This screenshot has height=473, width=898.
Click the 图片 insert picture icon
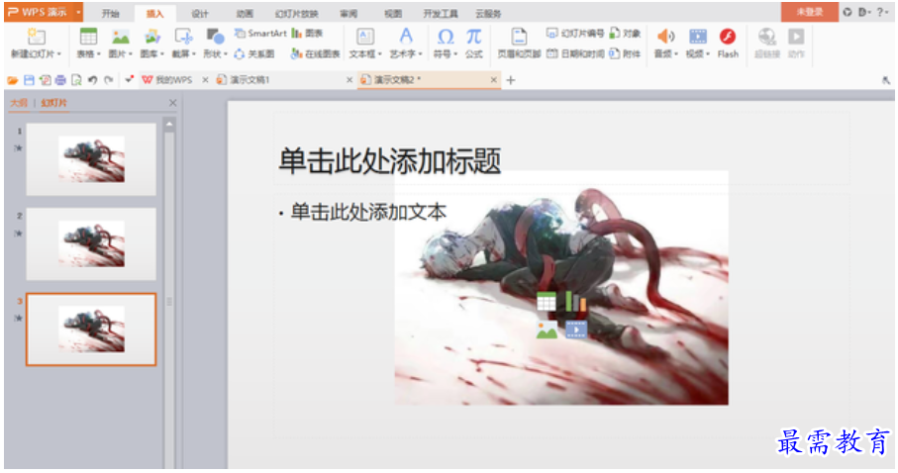tap(120, 37)
